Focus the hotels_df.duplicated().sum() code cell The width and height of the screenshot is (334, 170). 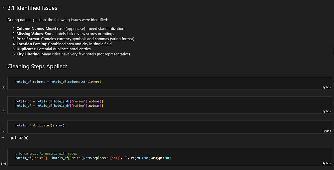pyautogui.click(x=40, y=125)
